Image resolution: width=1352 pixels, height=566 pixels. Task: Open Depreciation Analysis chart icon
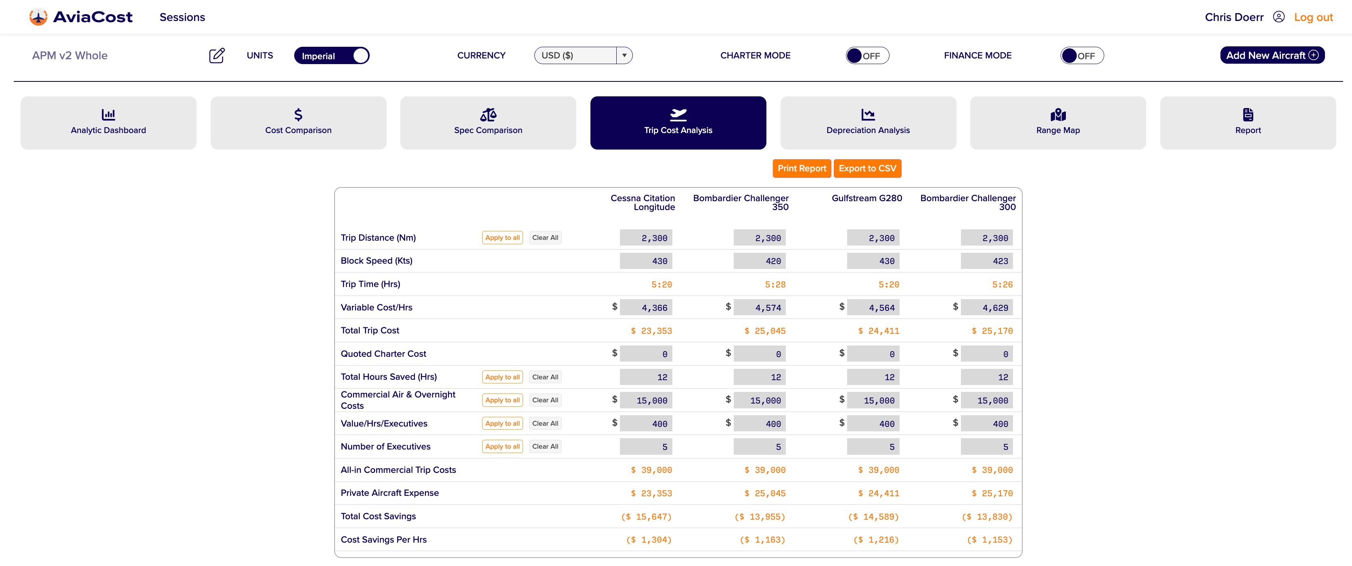click(868, 114)
